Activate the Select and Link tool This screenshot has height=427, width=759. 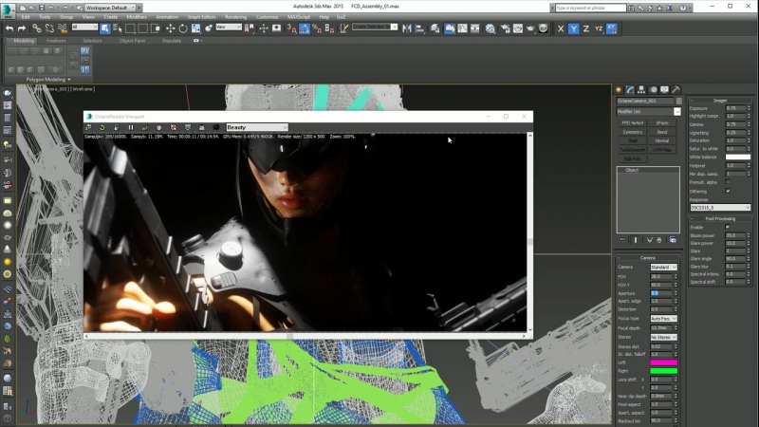(x=36, y=28)
